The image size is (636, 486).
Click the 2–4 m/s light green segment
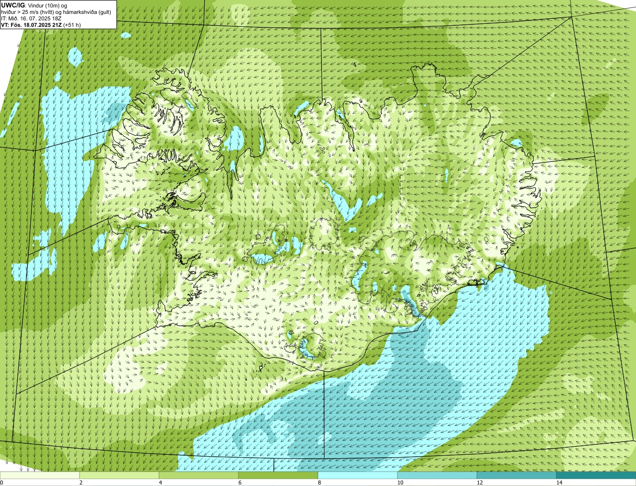click(x=119, y=475)
